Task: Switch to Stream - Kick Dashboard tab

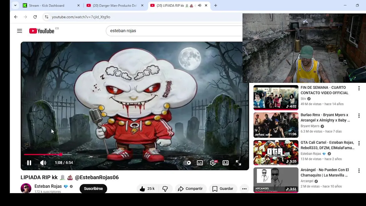Action: coord(52,5)
